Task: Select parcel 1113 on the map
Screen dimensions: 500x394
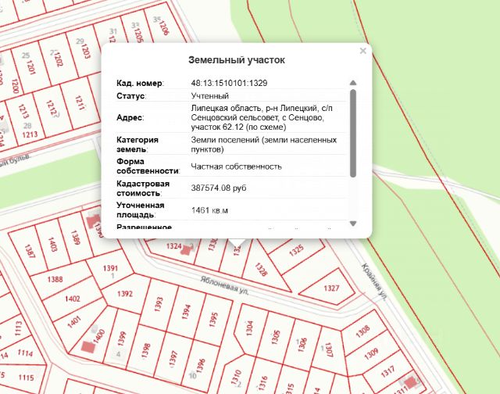Action: click(x=18, y=329)
